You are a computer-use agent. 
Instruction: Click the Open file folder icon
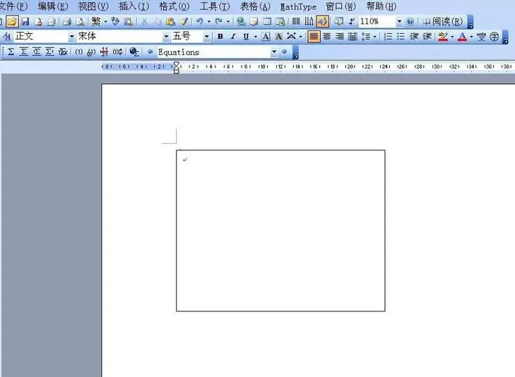(x=12, y=22)
